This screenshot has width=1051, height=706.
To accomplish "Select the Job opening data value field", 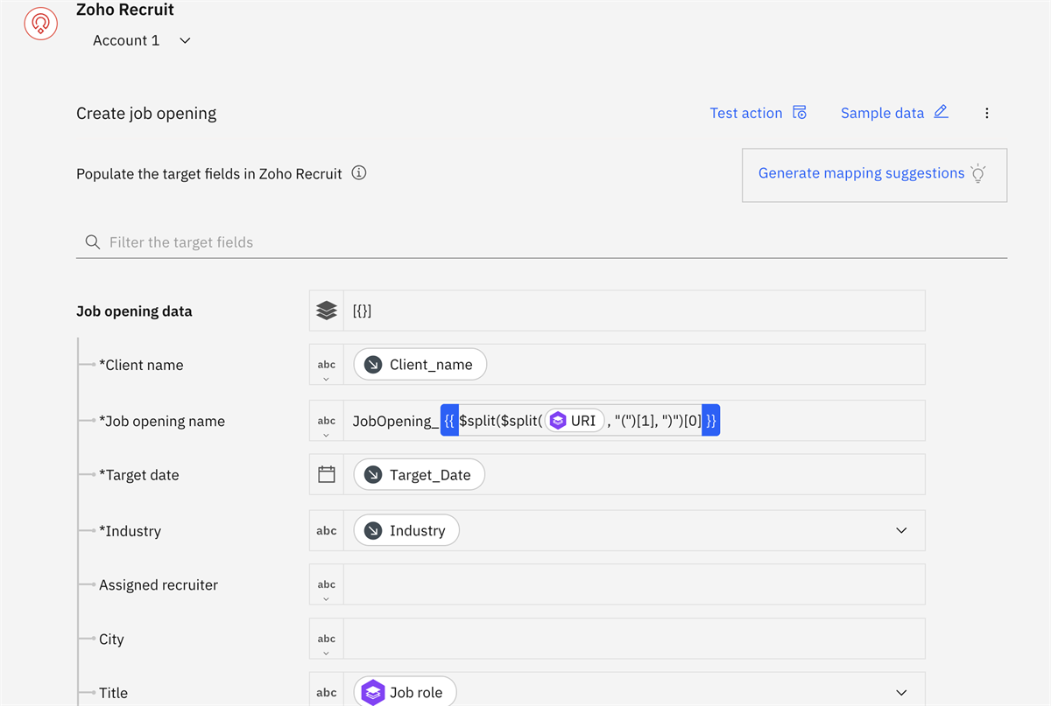I will [634, 311].
